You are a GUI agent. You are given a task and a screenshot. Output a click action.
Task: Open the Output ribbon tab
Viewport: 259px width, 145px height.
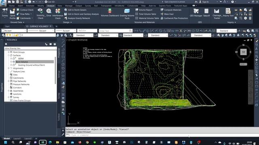pyautogui.click(x=79, y=6)
